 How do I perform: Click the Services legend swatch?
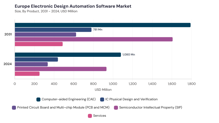coord(90,116)
